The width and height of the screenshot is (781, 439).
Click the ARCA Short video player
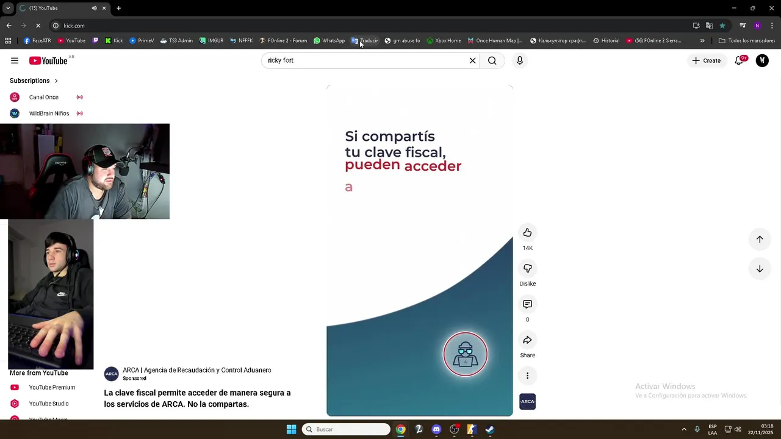point(420,251)
